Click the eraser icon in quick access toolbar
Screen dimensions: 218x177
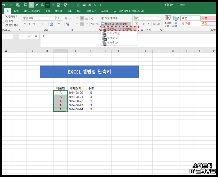tap(37, 5)
